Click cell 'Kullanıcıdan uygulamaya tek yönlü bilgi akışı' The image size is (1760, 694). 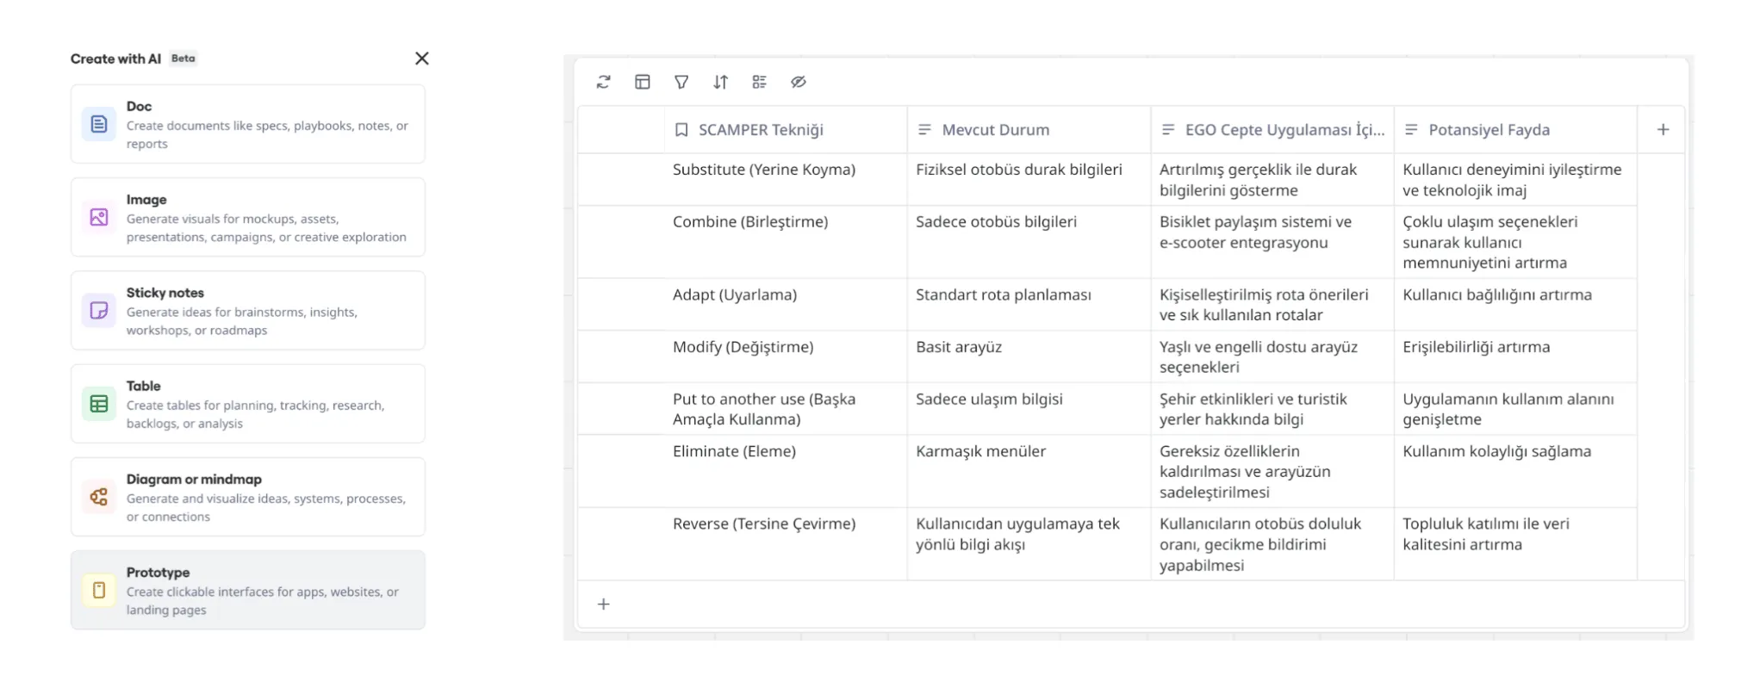(1029, 544)
